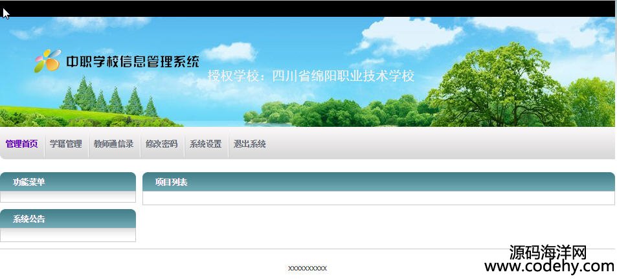Click the empty area under 系统公告
This screenshot has height=279, width=617.
67,235
